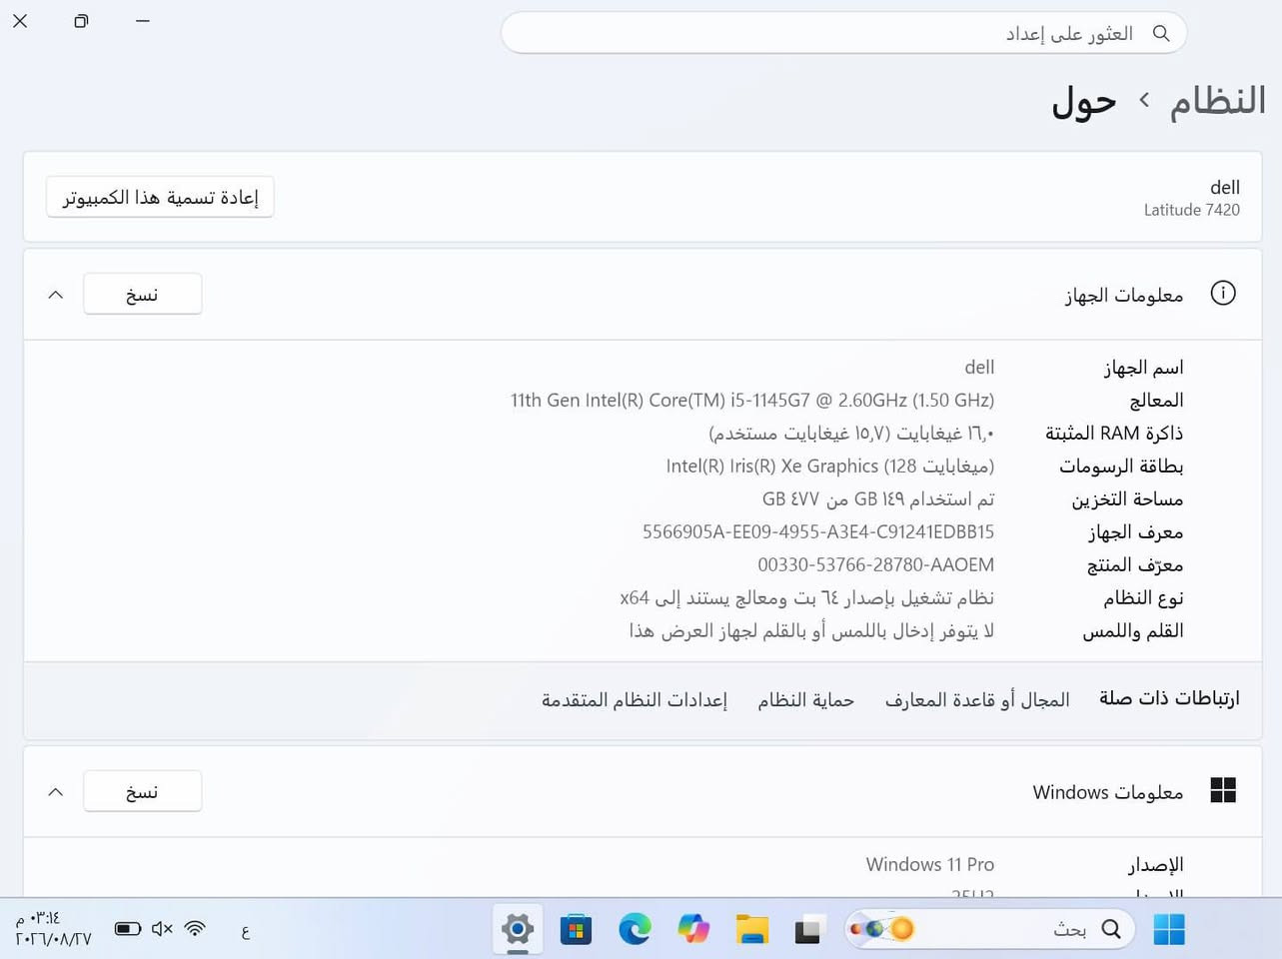The width and height of the screenshot is (1282, 959).
Task: Open حماية النظام link
Action: [x=805, y=699]
